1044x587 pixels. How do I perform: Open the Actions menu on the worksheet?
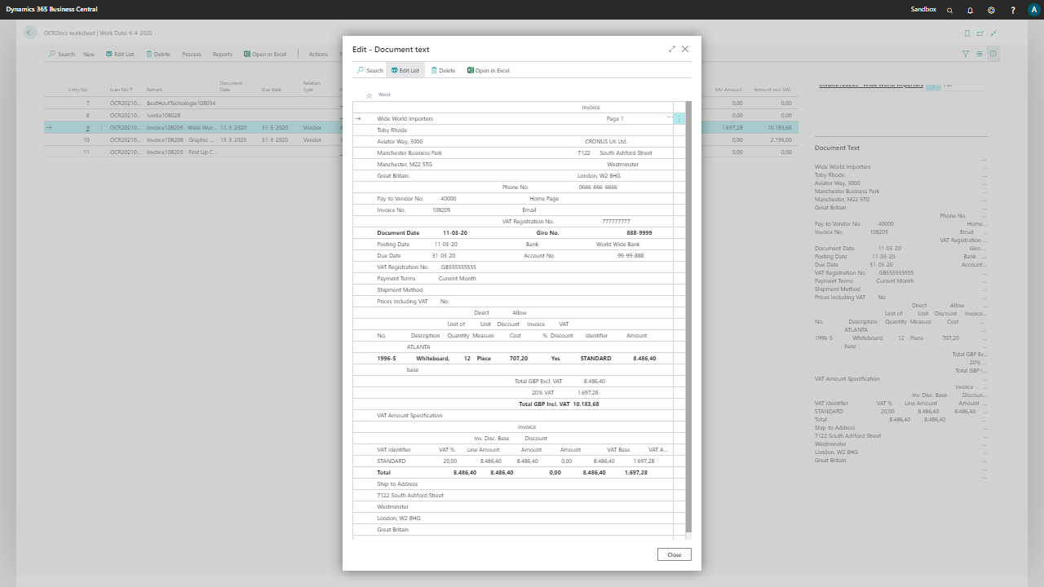click(318, 55)
